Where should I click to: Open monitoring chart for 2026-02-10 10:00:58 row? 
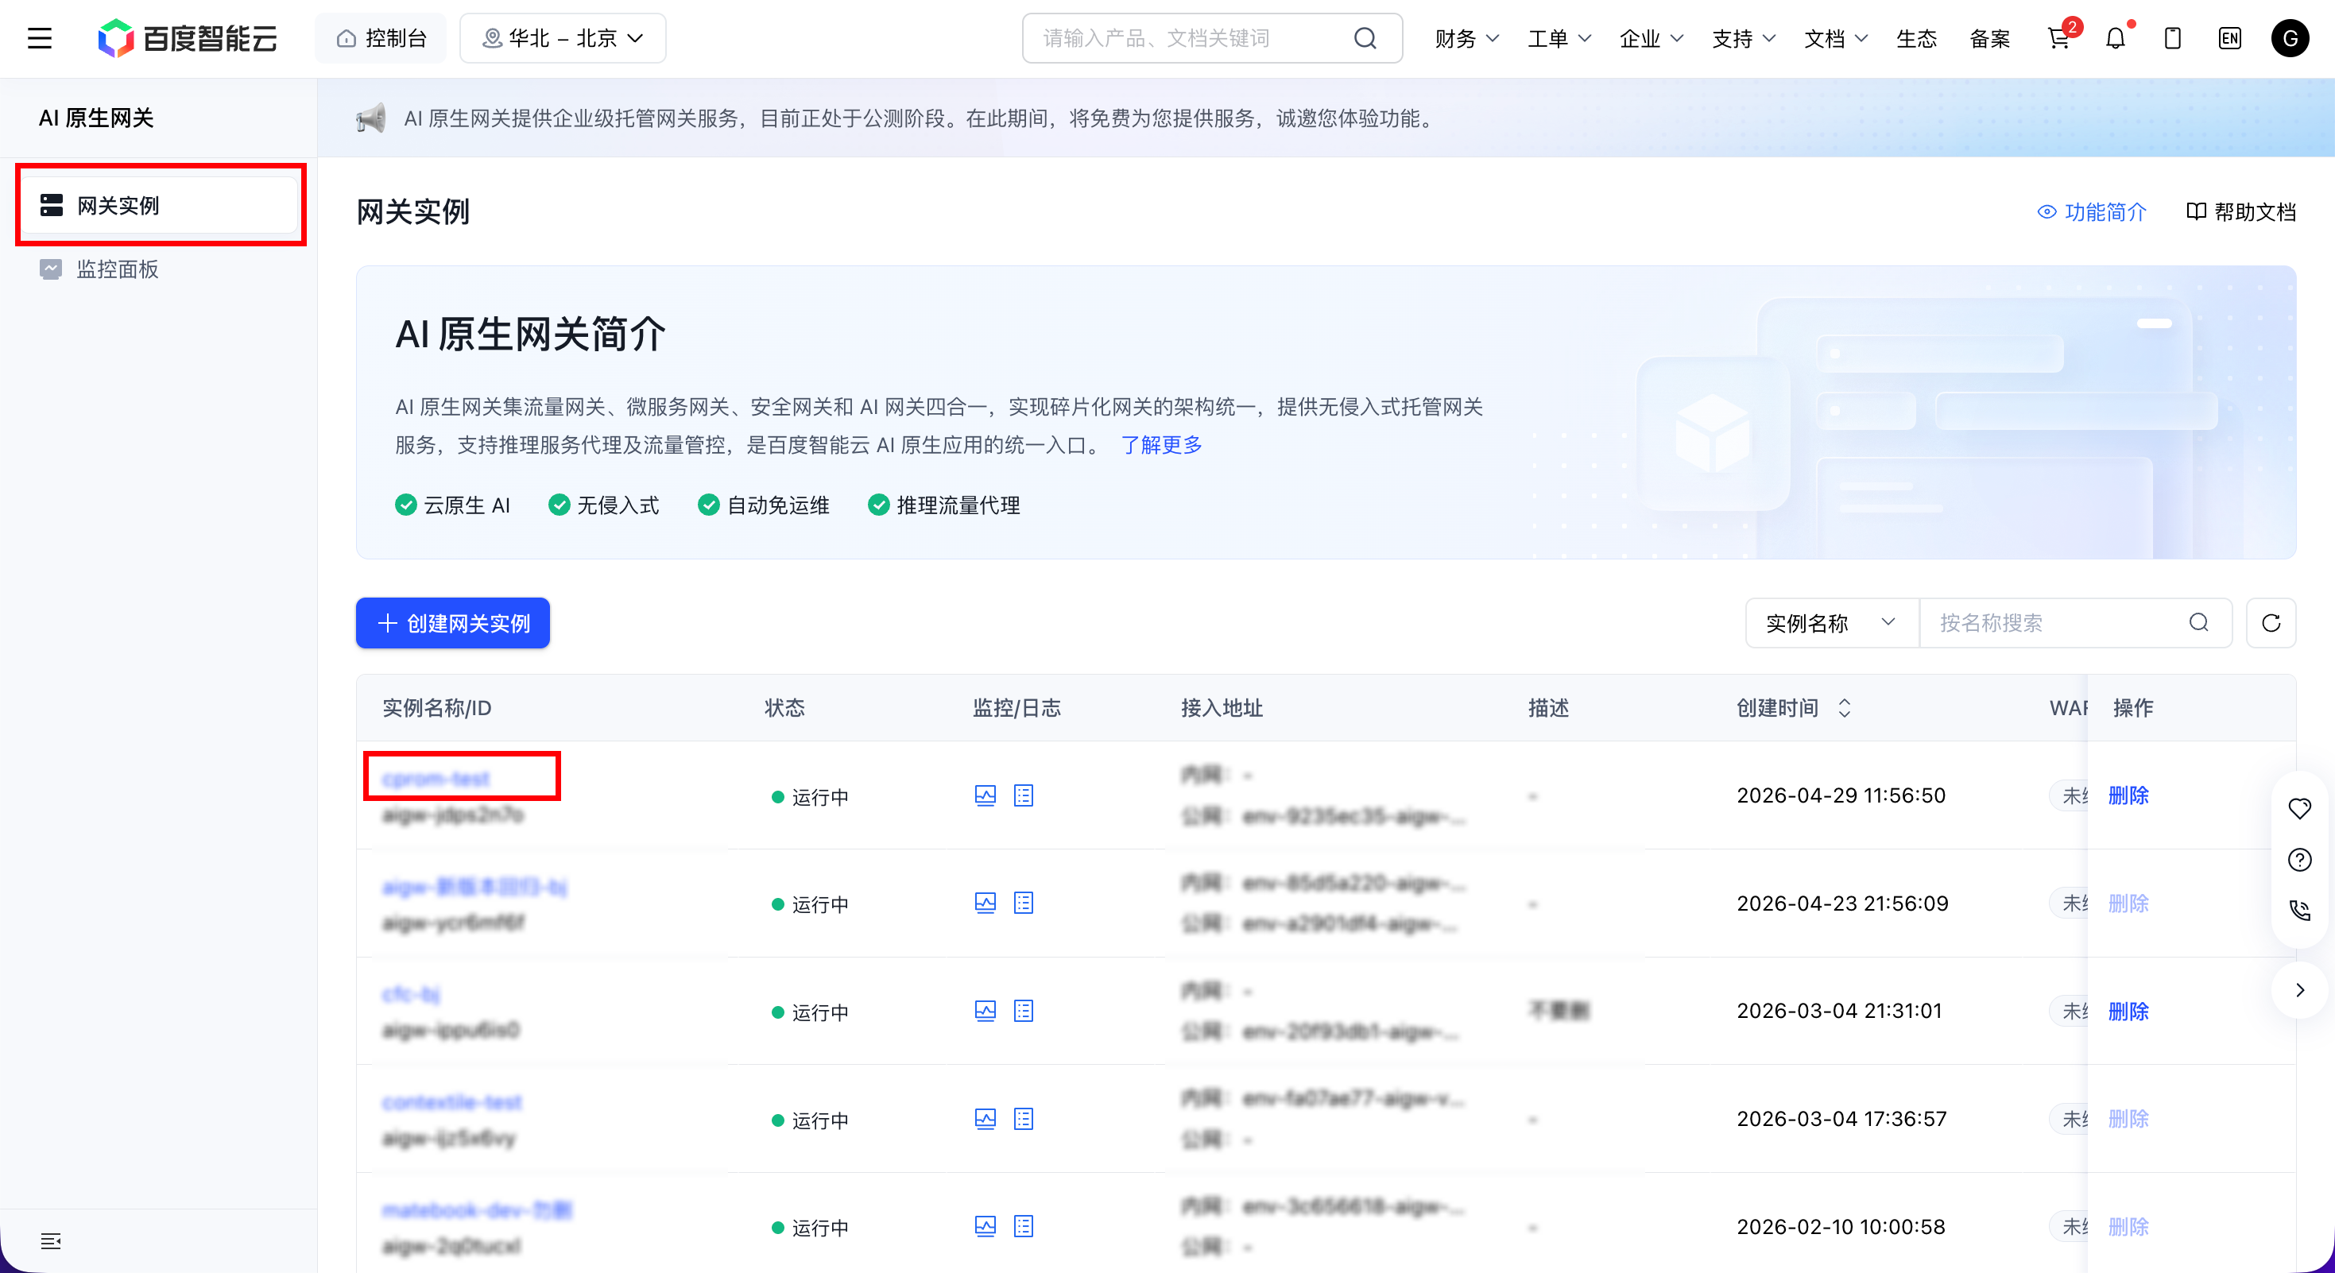(986, 1227)
